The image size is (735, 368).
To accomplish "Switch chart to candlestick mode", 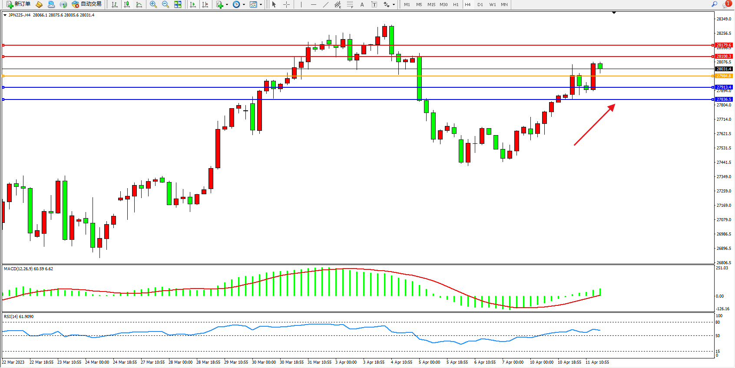I will 127,4.
